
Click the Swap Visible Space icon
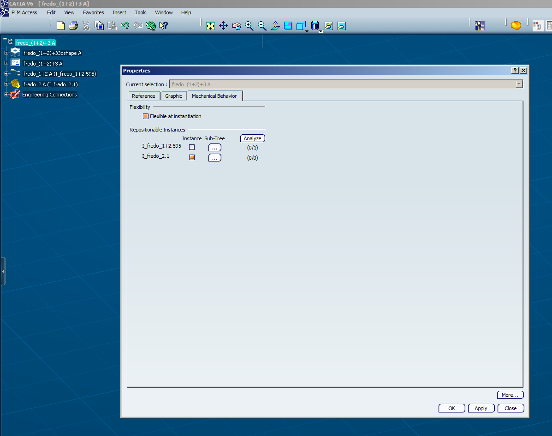tap(342, 26)
